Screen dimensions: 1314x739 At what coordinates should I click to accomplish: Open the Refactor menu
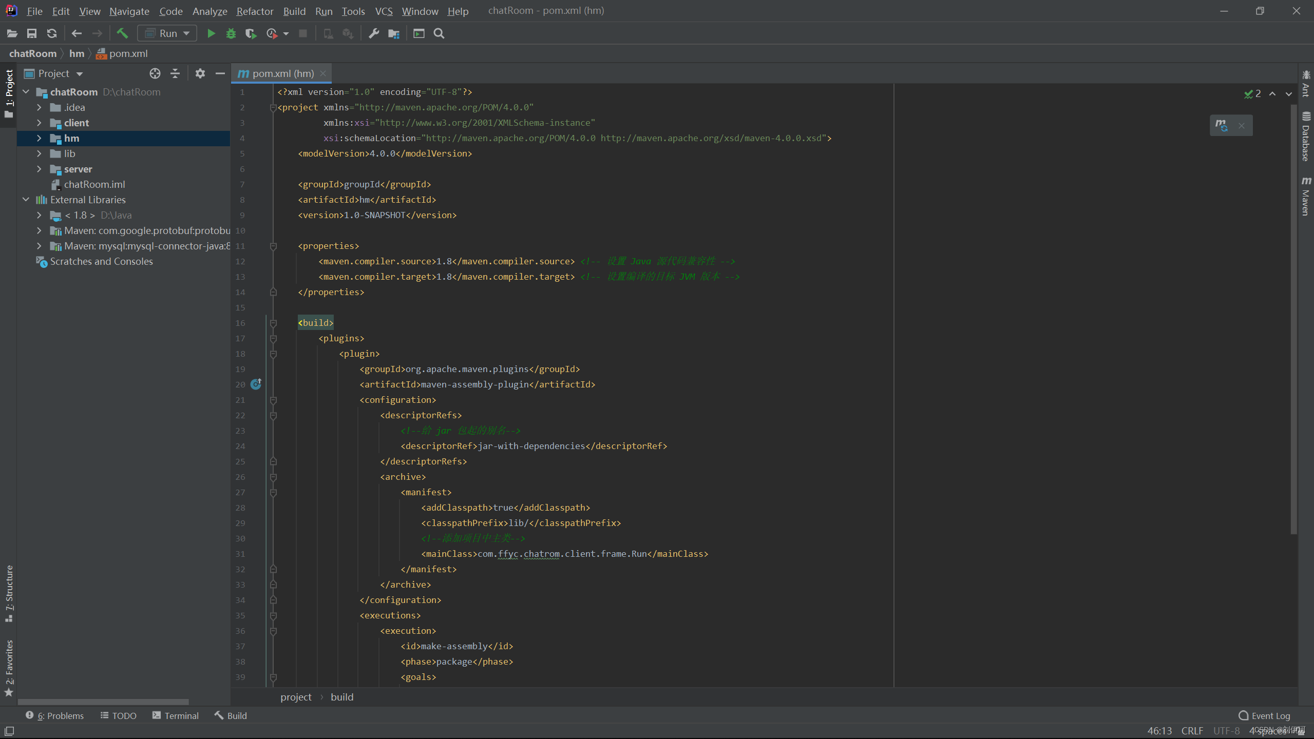(x=255, y=11)
